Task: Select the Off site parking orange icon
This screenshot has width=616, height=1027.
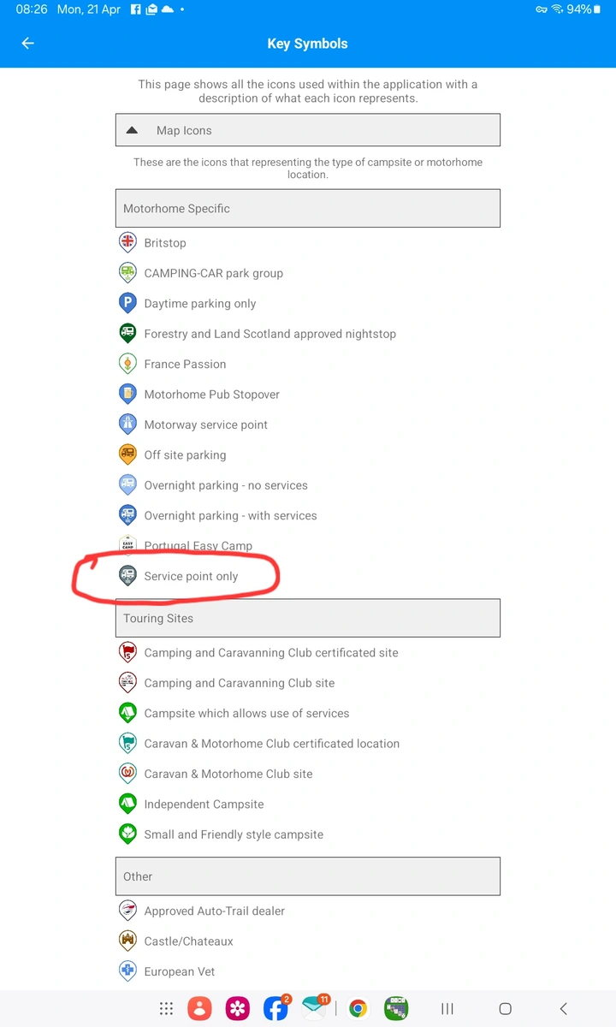Action: pyautogui.click(x=127, y=454)
